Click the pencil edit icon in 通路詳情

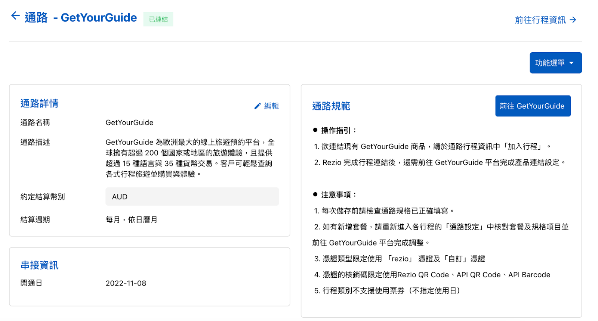coord(258,106)
